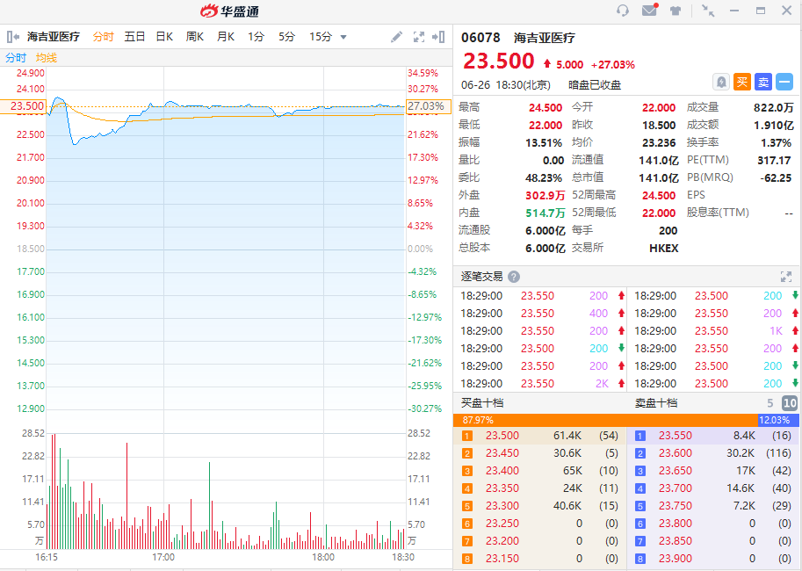Select the 日K chart tab
The height and width of the screenshot is (571, 802).
click(164, 37)
